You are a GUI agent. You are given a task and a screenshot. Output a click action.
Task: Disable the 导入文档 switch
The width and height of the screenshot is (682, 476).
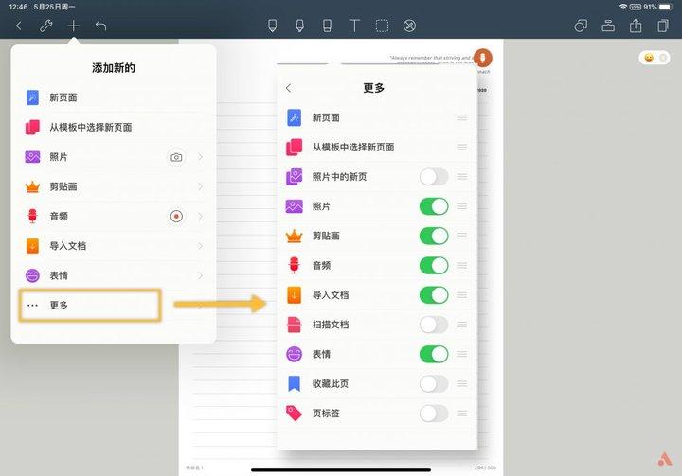434,295
